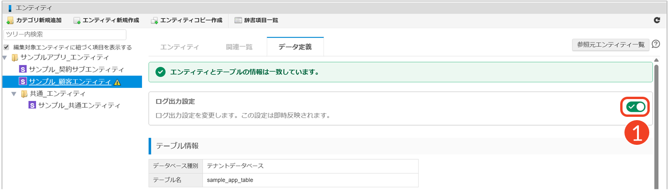Viewport: 668px width, 193px height.
Task: Click the vertical scrollbar on the right
Action: pos(656,126)
